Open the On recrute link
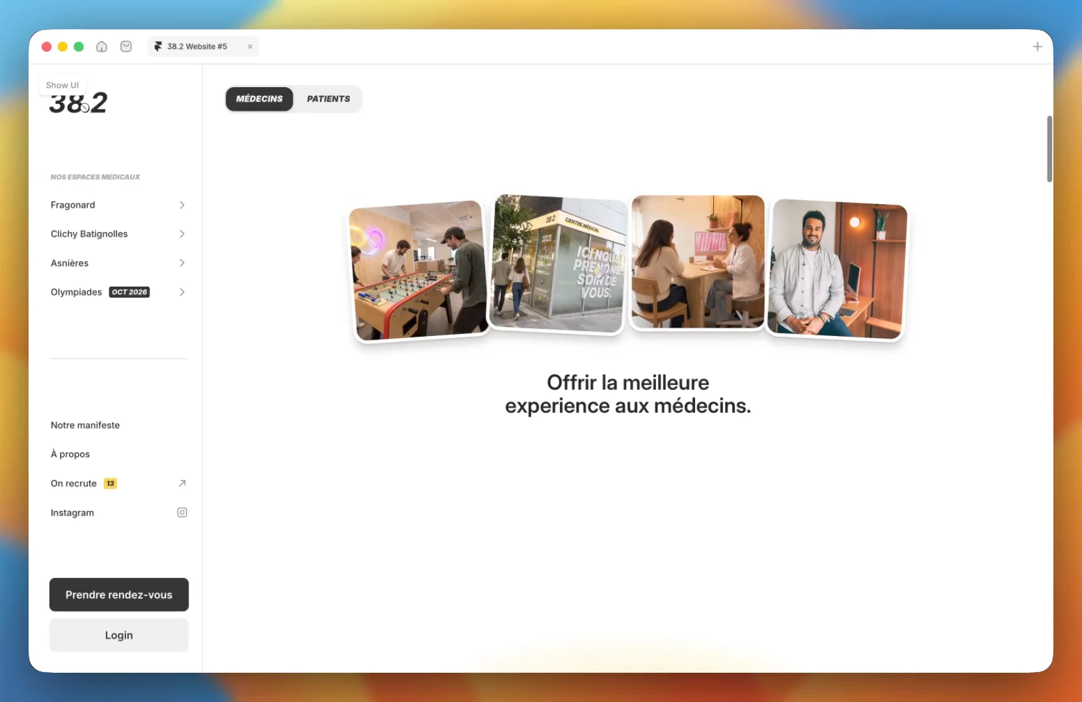This screenshot has width=1082, height=702. 73,484
